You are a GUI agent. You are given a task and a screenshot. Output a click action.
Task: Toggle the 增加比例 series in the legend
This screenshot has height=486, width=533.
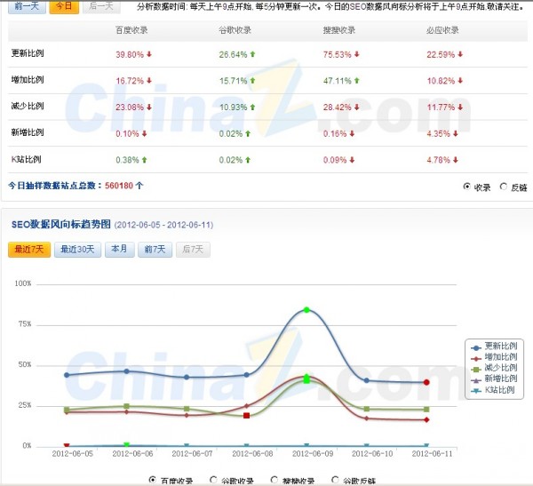pyautogui.click(x=496, y=356)
